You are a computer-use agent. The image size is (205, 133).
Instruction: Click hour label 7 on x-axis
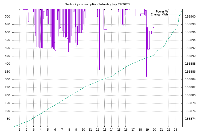coord(62,130)
